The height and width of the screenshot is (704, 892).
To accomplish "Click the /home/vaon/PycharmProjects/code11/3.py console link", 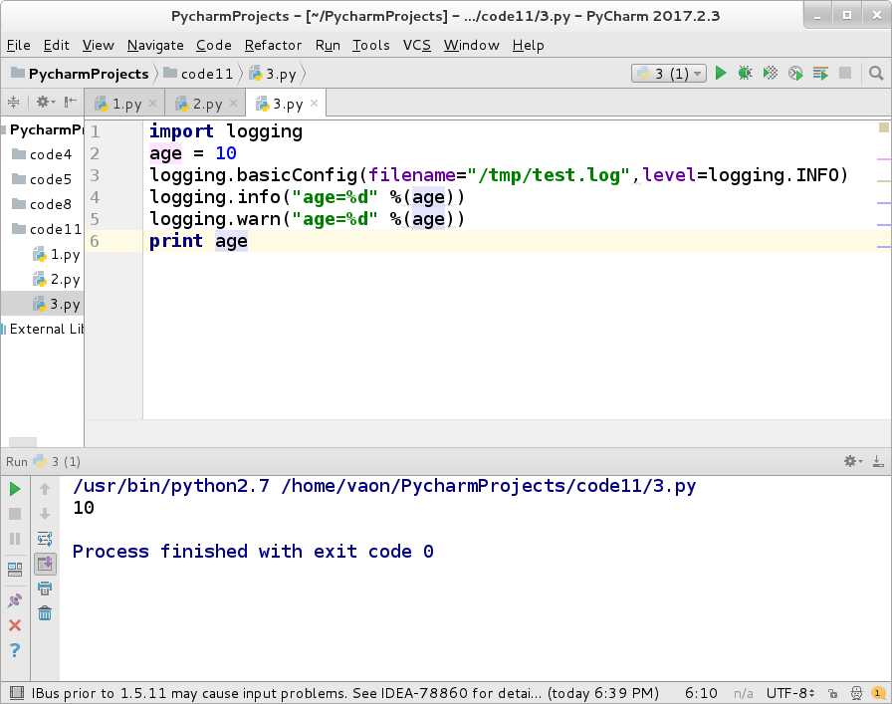I will click(488, 486).
